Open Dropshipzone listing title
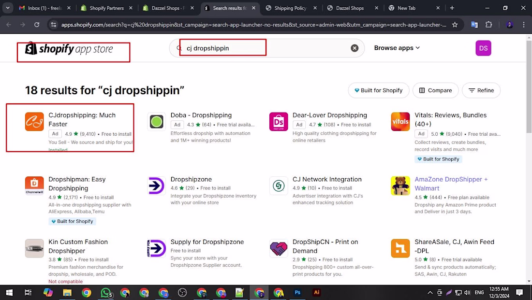The image size is (532, 300). click(x=191, y=179)
